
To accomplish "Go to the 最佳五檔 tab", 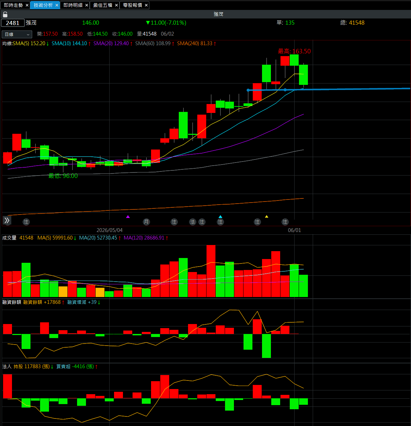I will (103, 5).
